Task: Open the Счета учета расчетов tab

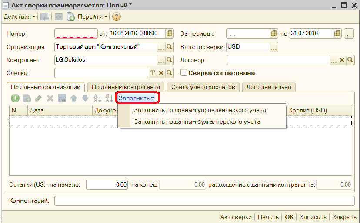Action: [203, 87]
